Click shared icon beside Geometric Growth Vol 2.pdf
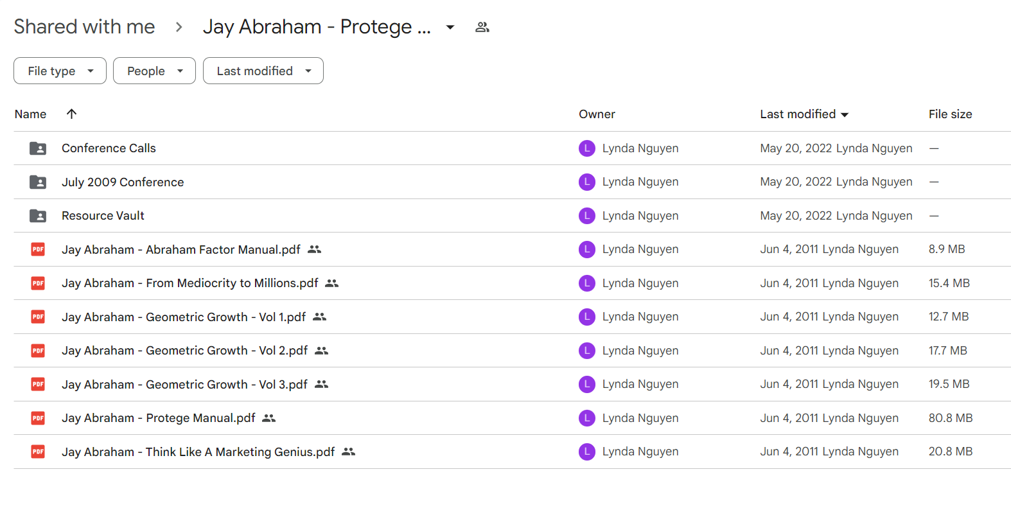This screenshot has width=1011, height=510. 321,351
